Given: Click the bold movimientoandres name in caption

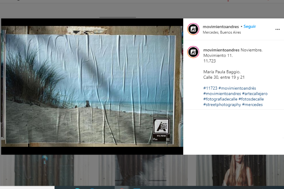Looking at the screenshot, I should pos(221,50).
